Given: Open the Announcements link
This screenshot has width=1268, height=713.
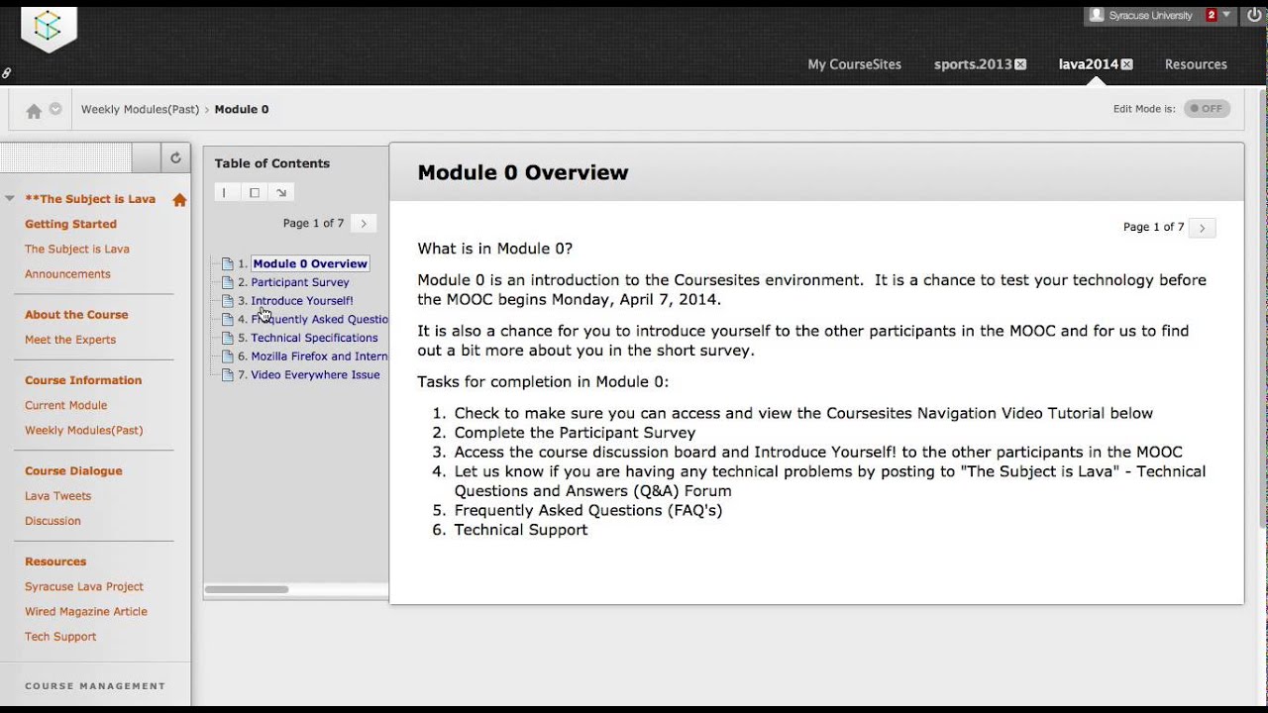Looking at the screenshot, I should tap(67, 274).
